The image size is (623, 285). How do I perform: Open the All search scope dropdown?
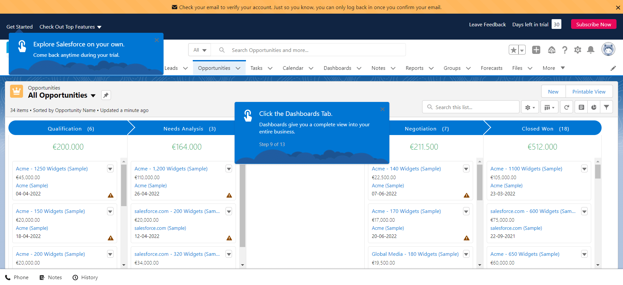(x=200, y=50)
